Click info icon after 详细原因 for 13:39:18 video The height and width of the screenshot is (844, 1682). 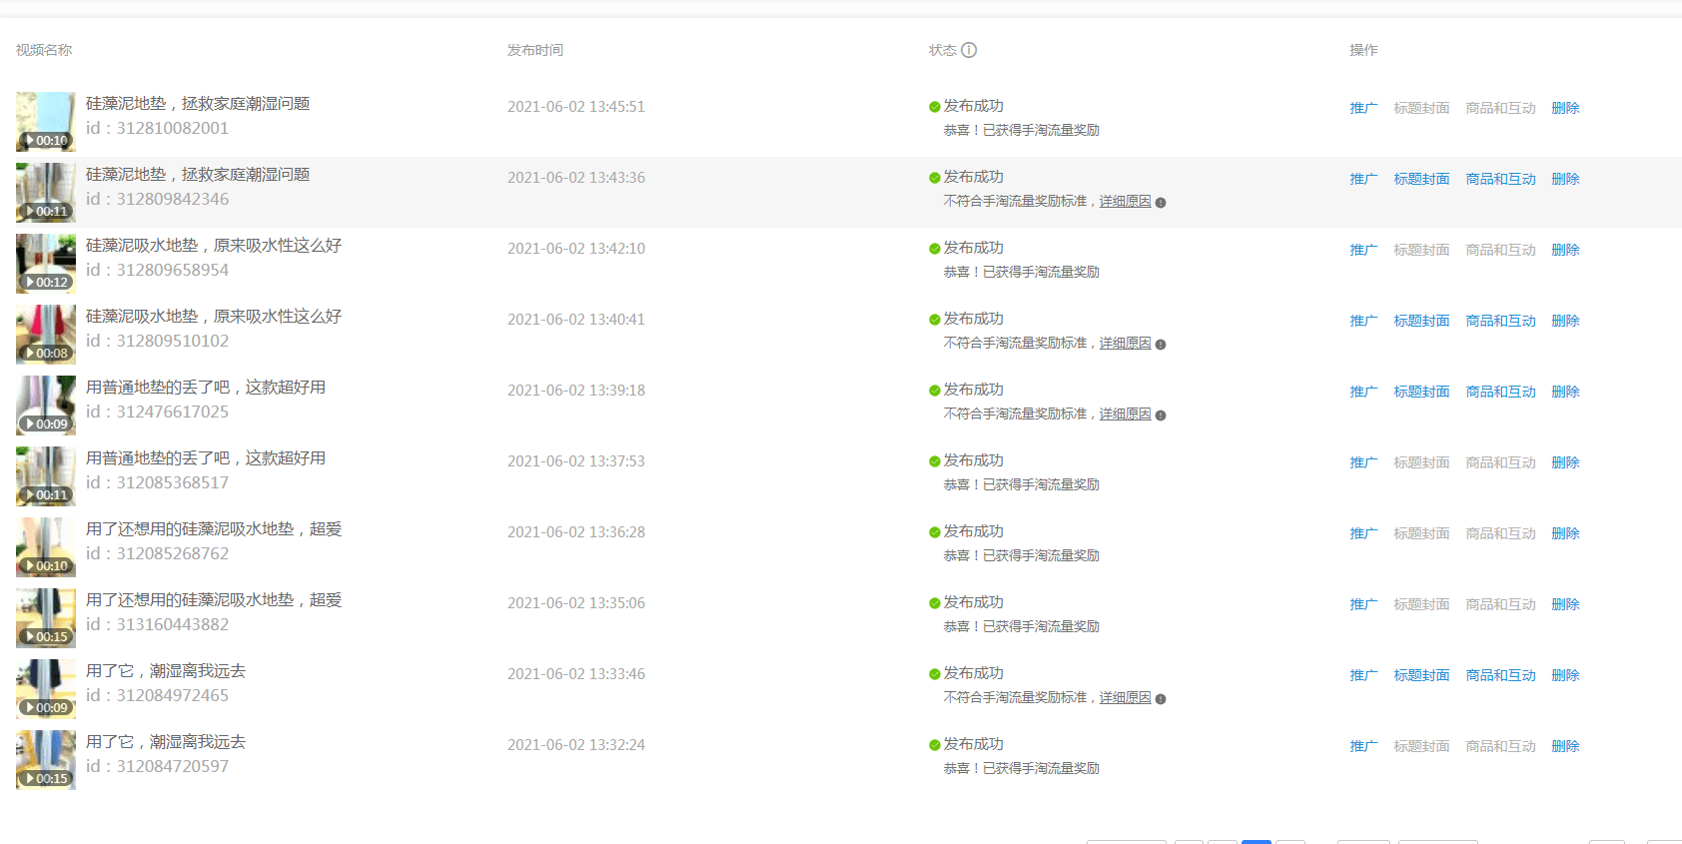click(1161, 416)
